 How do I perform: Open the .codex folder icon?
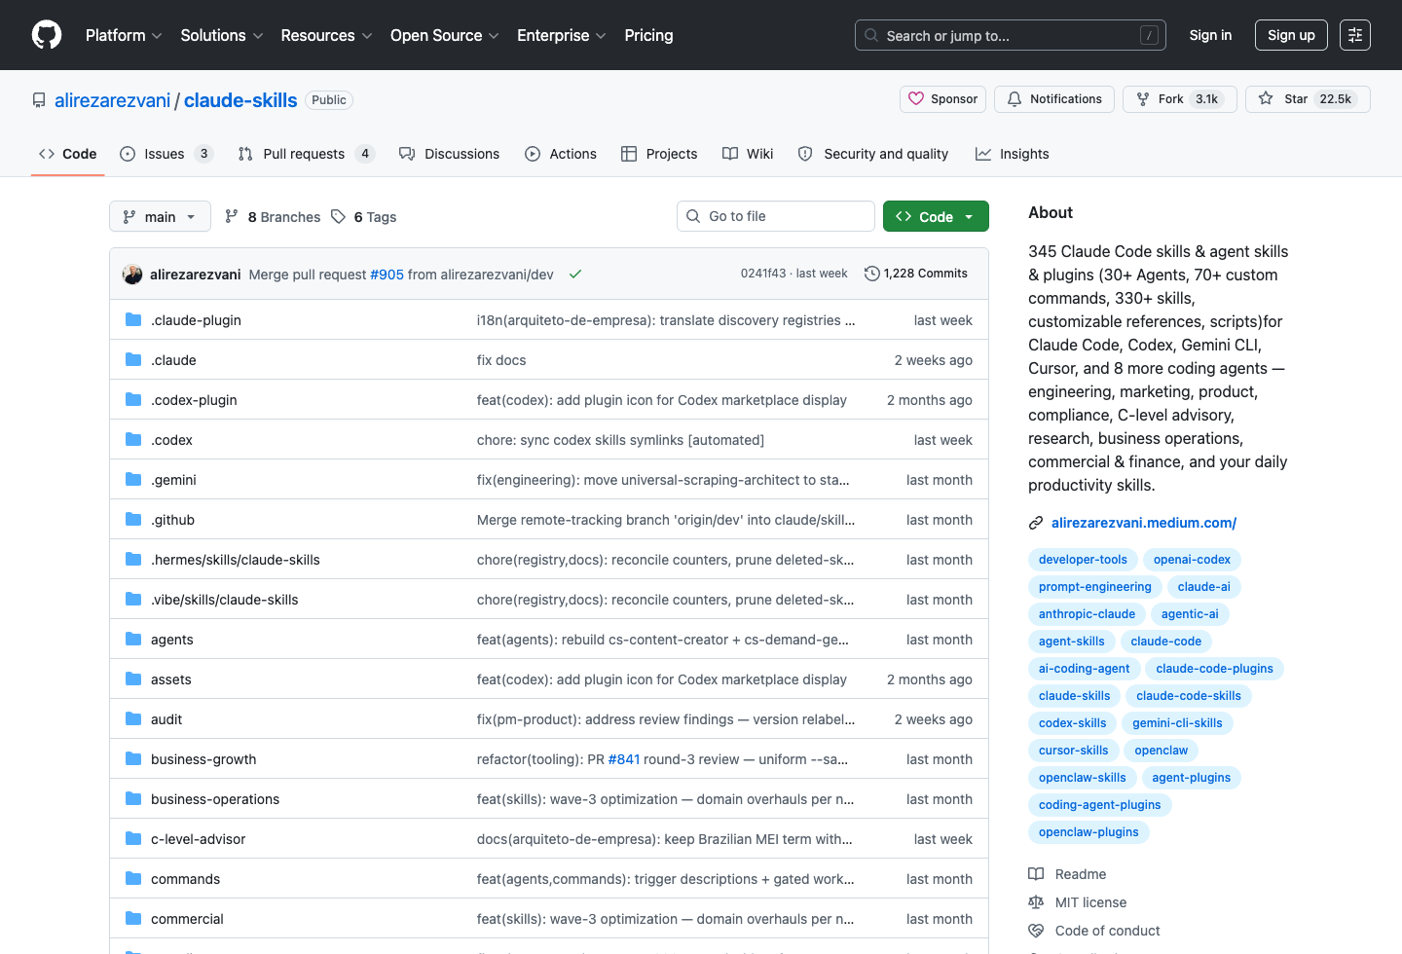(x=133, y=439)
